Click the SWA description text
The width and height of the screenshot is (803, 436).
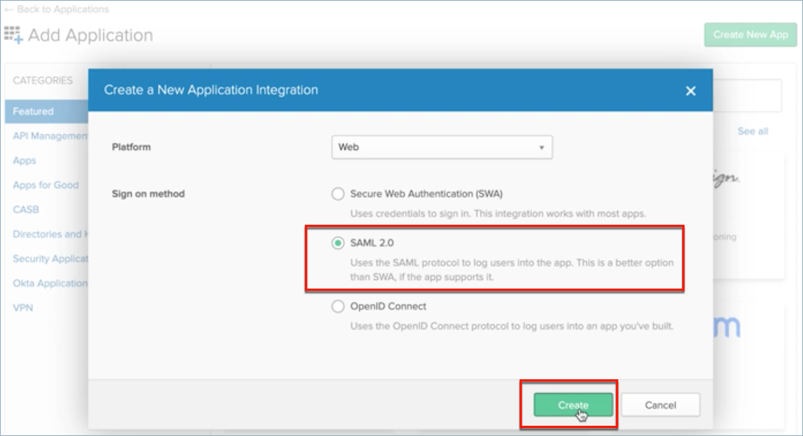tap(498, 214)
